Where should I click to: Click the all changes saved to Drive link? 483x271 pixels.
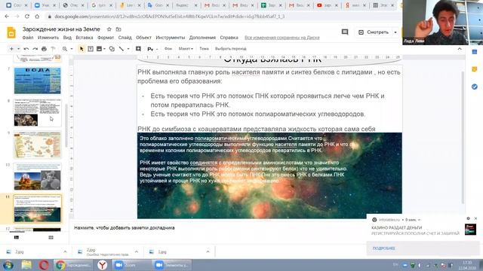pos(281,38)
